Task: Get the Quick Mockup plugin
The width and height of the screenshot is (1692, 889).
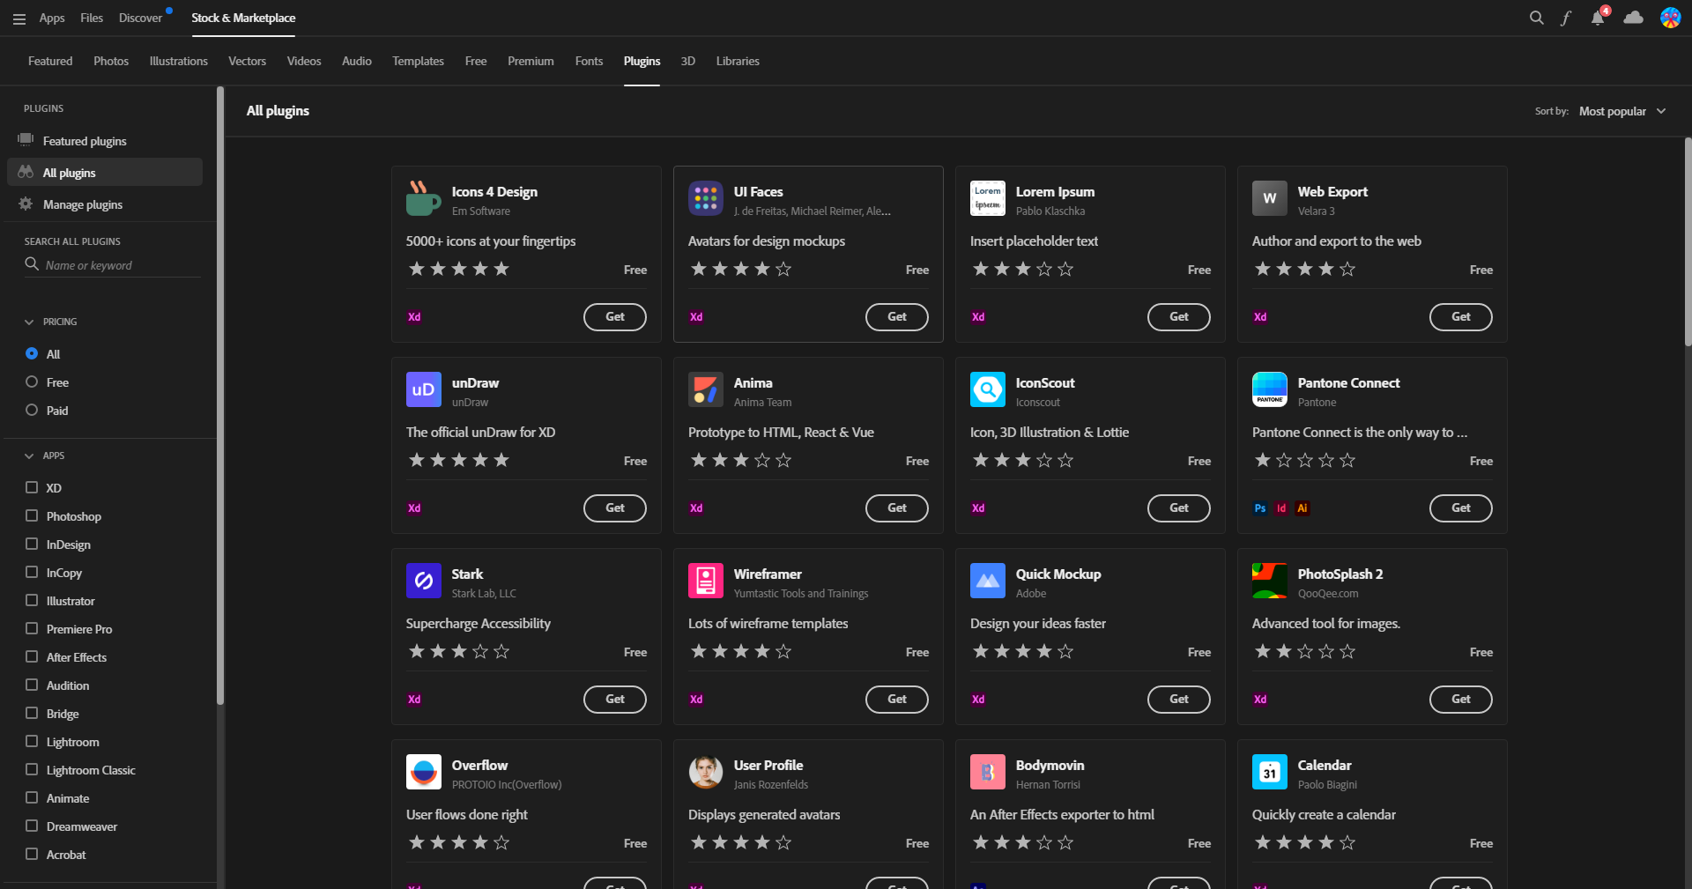Action: [x=1179, y=700]
